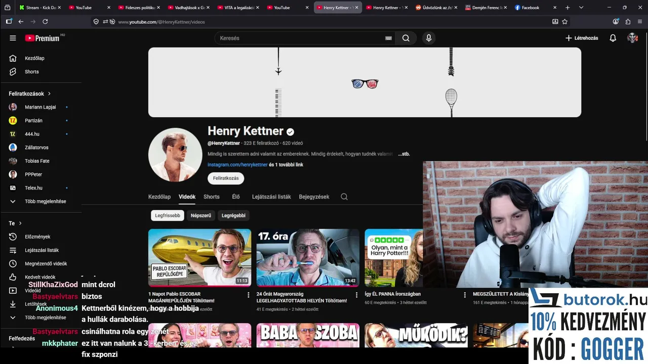Open the notifications bell
The width and height of the screenshot is (648, 364).
(613, 38)
